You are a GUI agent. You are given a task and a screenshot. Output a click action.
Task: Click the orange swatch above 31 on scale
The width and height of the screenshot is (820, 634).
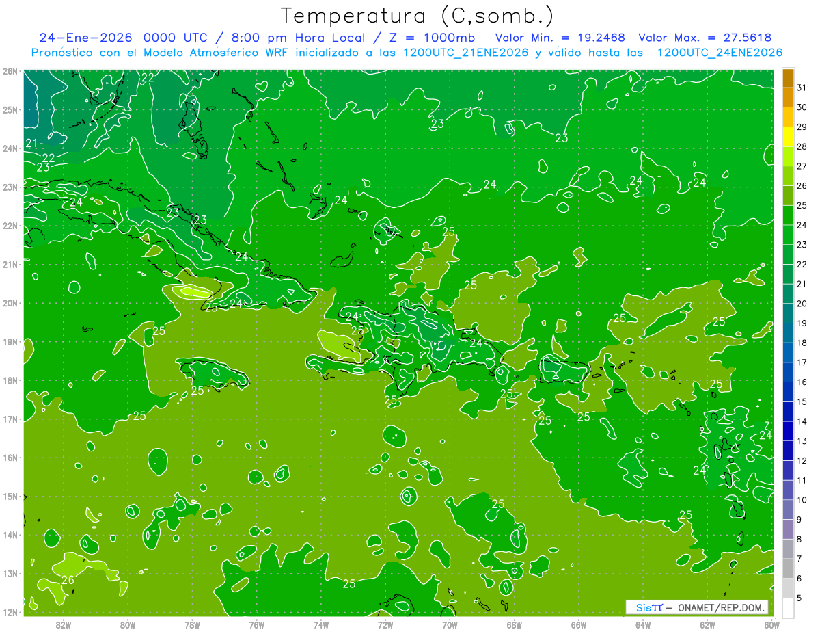(x=788, y=78)
